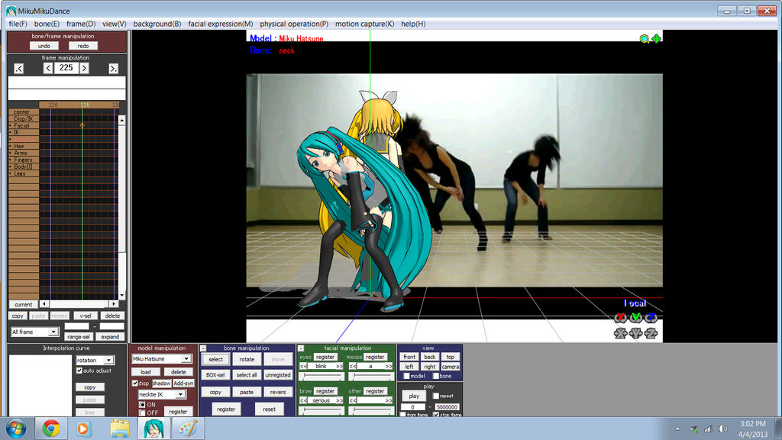Adjust the blink eyes slider
The image size is (782, 440).
(322, 376)
